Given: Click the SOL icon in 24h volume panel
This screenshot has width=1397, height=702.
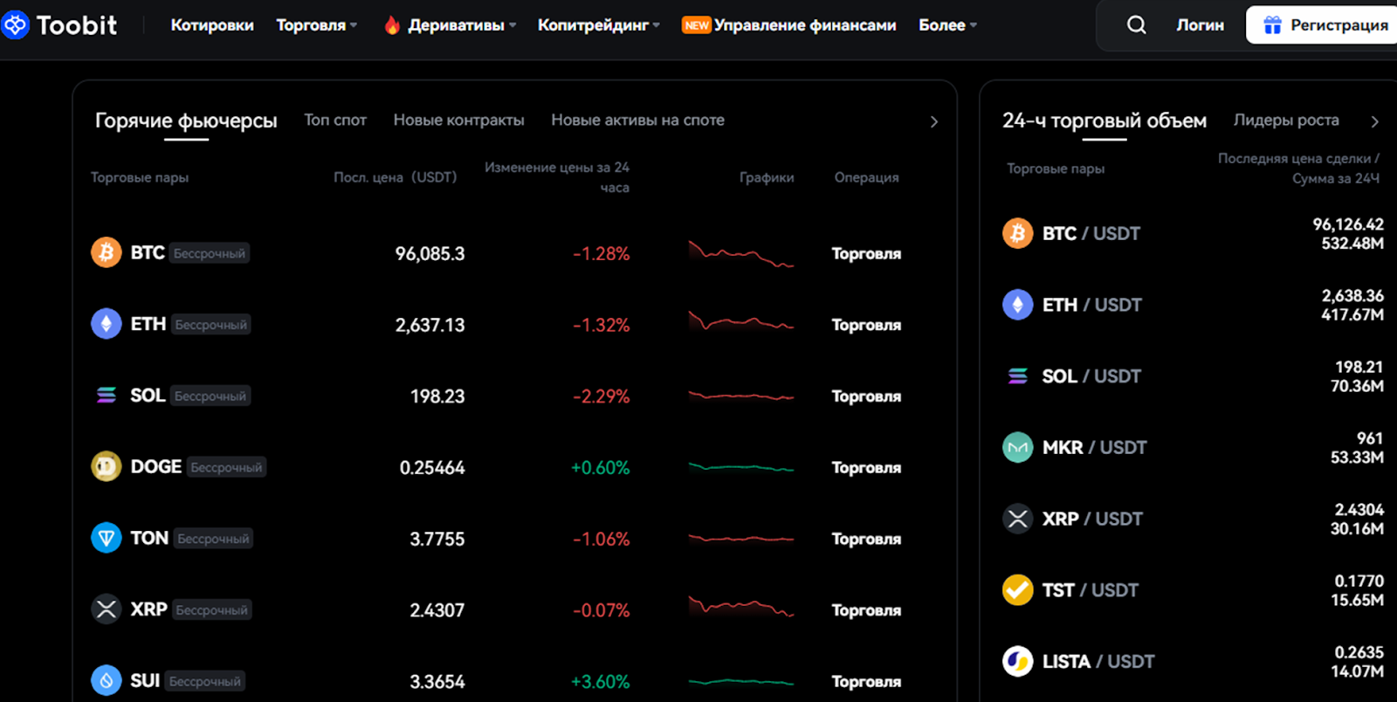Looking at the screenshot, I should 1017,376.
